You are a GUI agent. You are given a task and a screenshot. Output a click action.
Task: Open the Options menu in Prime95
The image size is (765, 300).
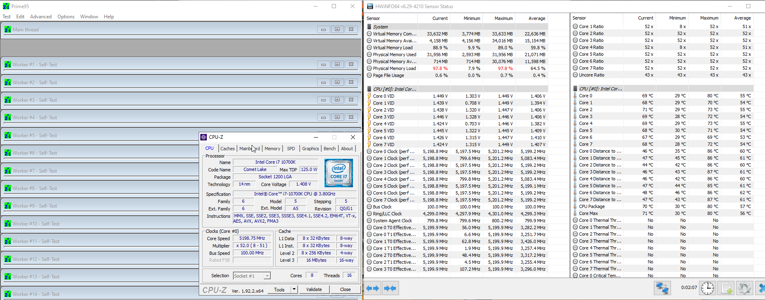click(66, 17)
